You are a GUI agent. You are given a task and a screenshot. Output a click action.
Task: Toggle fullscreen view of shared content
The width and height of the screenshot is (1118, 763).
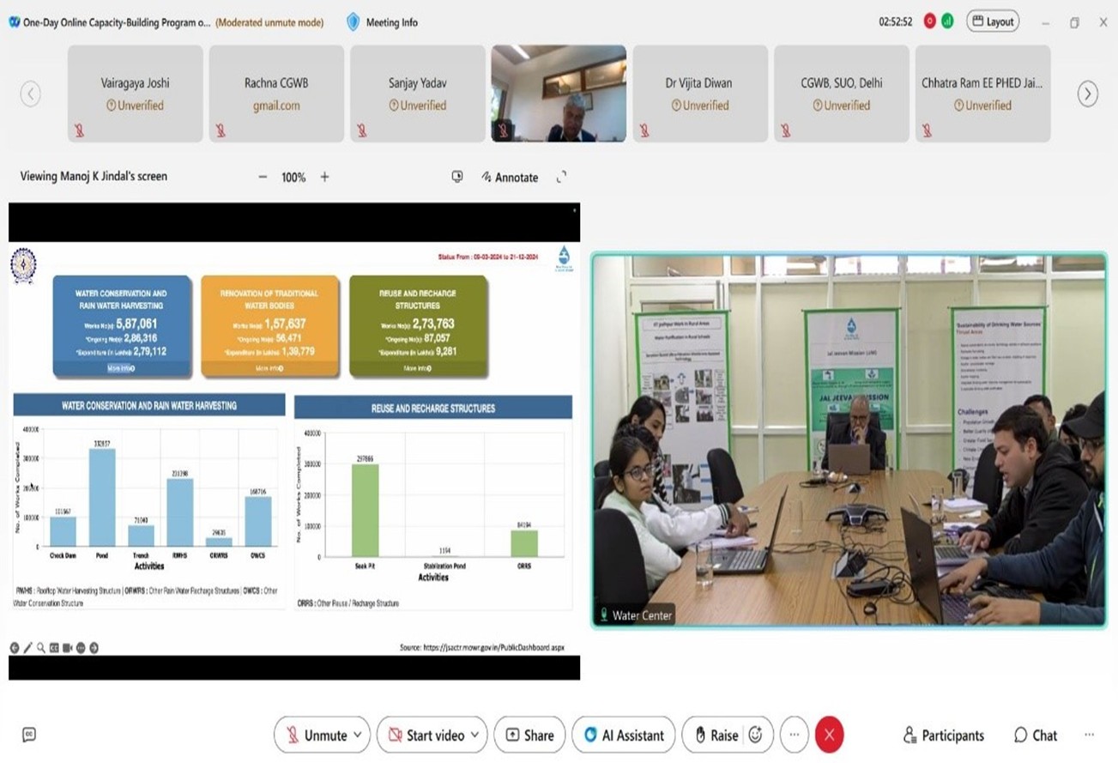pos(562,177)
